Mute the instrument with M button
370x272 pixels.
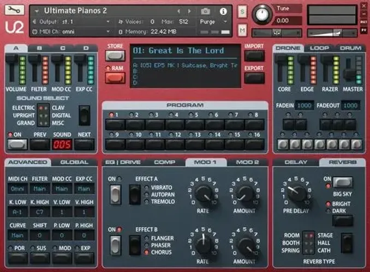tap(242, 30)
